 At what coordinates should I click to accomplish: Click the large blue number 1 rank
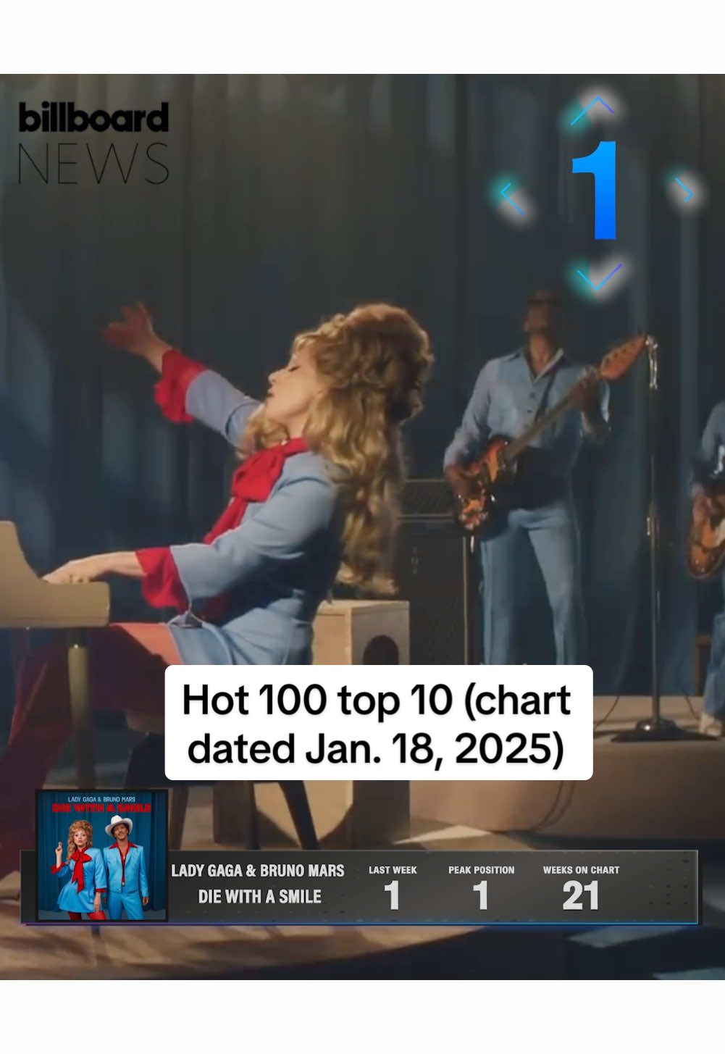click(596, 191)
